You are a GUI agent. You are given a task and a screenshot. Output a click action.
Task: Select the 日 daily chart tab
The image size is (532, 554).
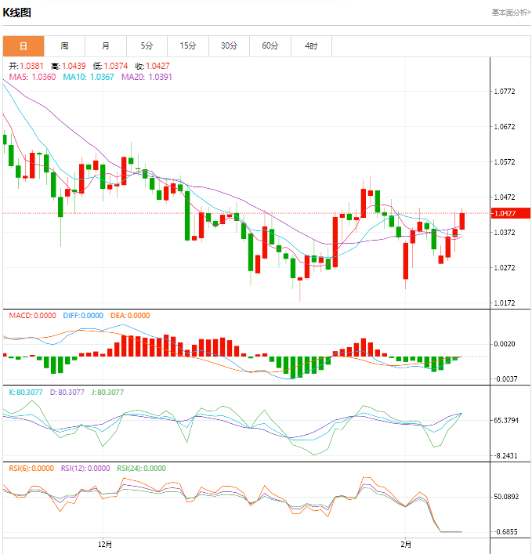point(24,46)
